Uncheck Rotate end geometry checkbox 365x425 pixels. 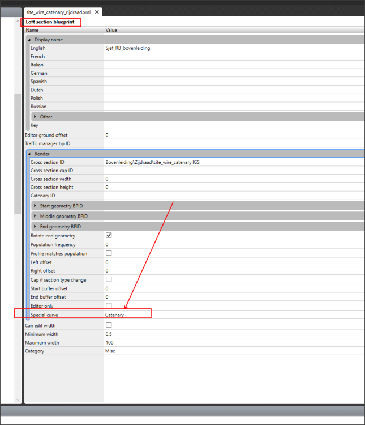pyautogui.click(x=109, y=235)
